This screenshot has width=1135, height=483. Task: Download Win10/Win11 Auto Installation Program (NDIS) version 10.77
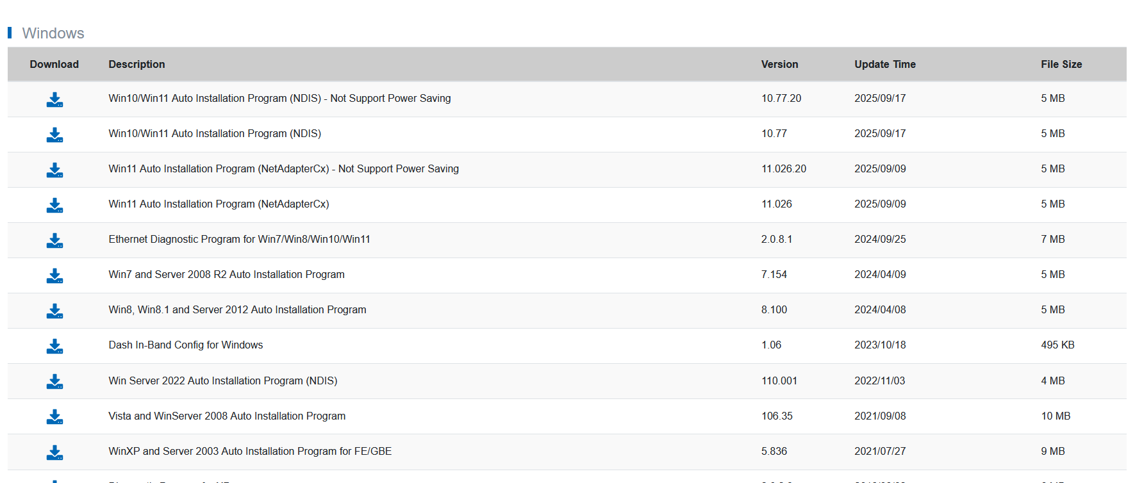click(54, 135)
